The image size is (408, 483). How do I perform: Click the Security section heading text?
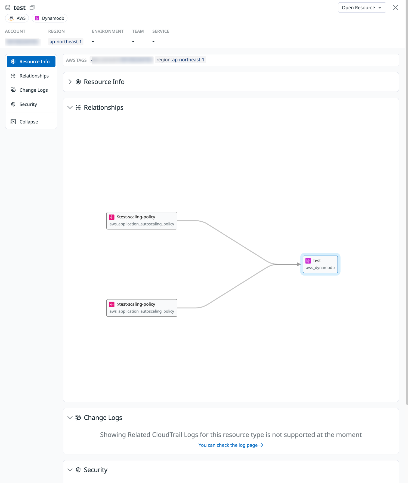pos(96,470)
